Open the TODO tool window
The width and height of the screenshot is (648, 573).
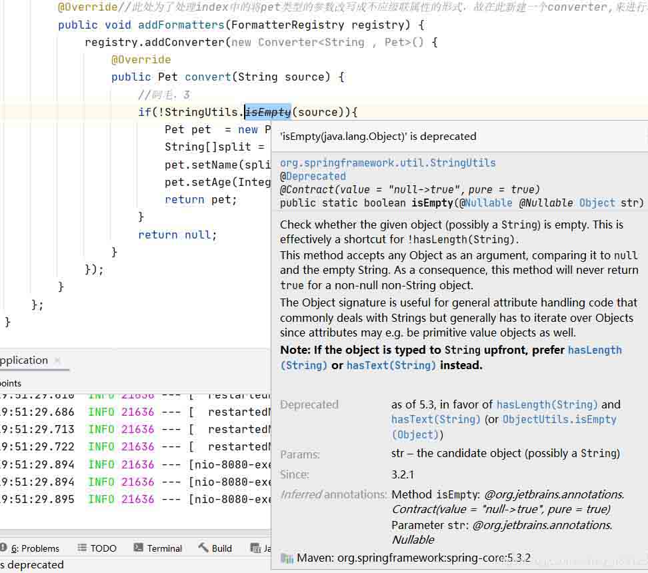point(103,548)
